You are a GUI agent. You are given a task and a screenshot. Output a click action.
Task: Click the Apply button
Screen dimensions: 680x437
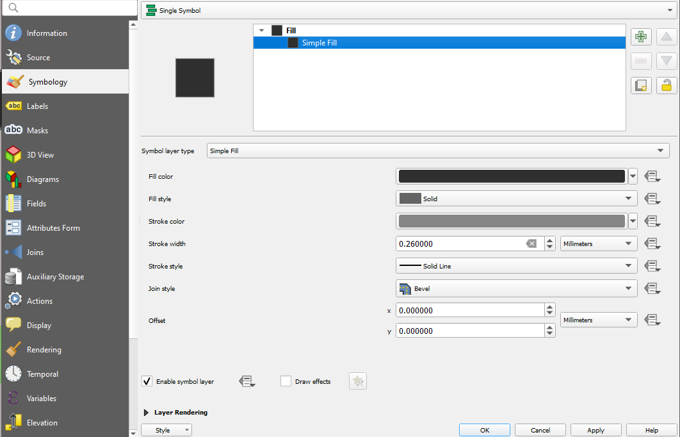click(x=596, y=430)
